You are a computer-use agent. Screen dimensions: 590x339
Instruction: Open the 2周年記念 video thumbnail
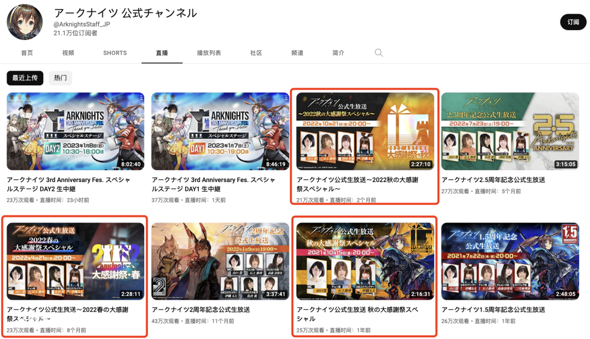[220, 261]
